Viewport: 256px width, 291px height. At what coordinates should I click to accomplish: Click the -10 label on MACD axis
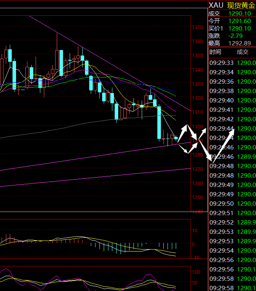[x=196, y=258]
